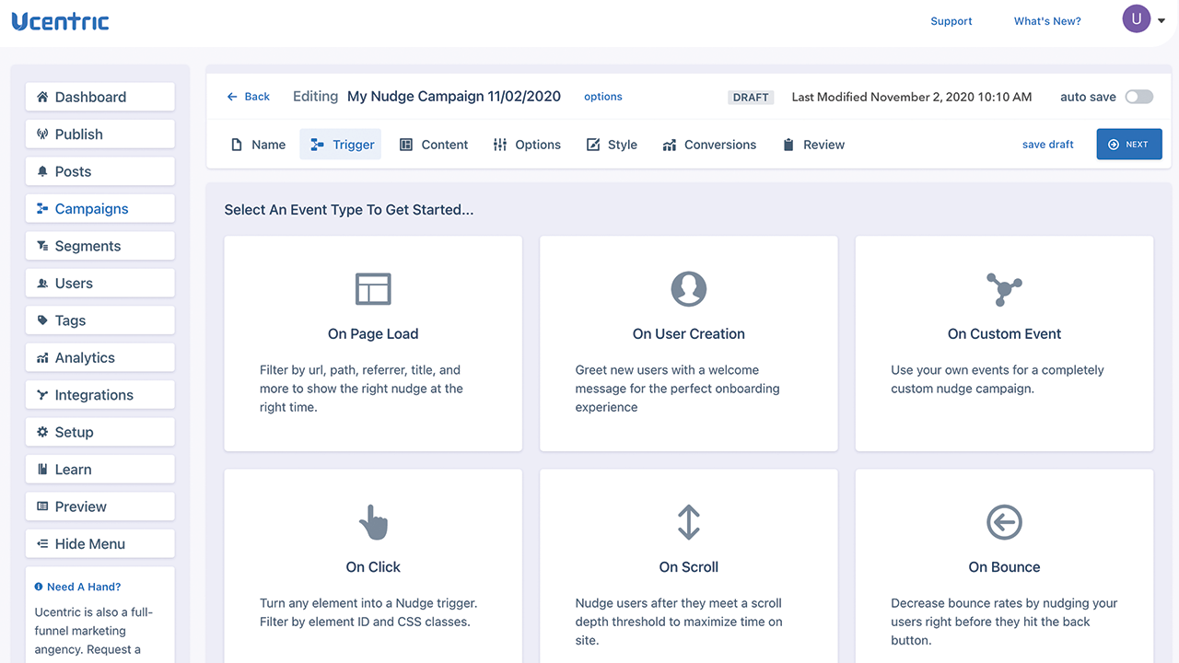
Task: Click the On Scroll arrows icon
Action: point(688,522)
